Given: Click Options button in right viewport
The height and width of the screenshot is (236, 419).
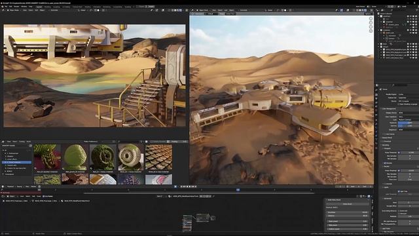Looking at the screenshot, I should pos(368,14).
